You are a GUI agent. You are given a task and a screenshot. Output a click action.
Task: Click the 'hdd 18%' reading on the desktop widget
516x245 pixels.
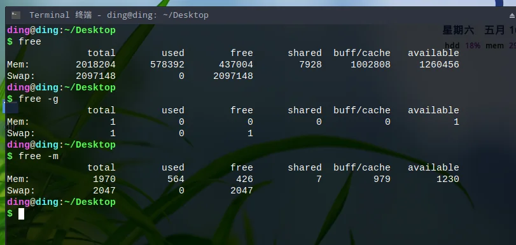[463, 46]
